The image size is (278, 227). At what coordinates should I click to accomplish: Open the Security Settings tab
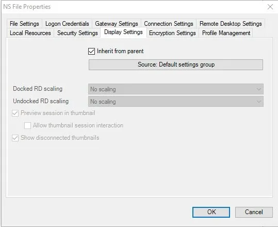click(77, 33)
